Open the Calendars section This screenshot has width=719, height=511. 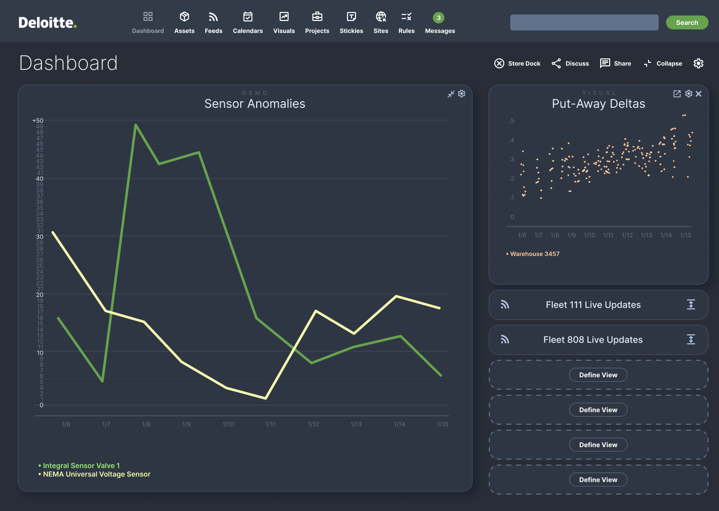tap(248, 22)
